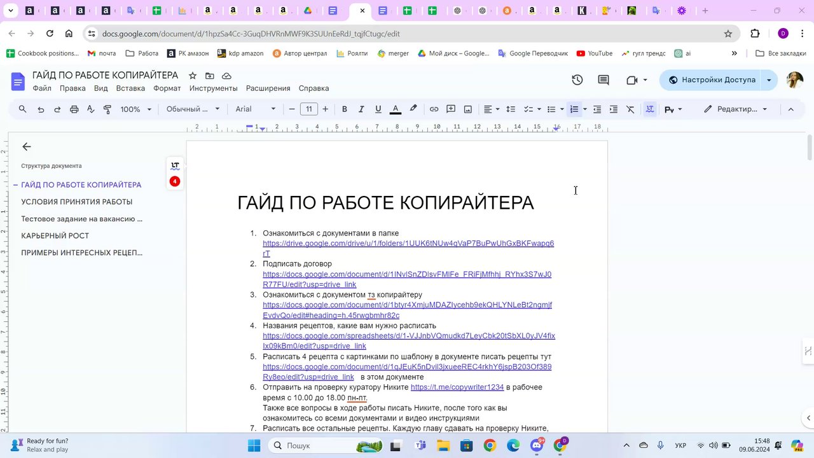
Task: Click the print icon in toolbar
Action: point(74,109)
